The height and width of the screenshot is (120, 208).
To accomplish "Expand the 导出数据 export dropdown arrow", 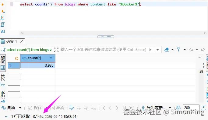I will 170,108.
